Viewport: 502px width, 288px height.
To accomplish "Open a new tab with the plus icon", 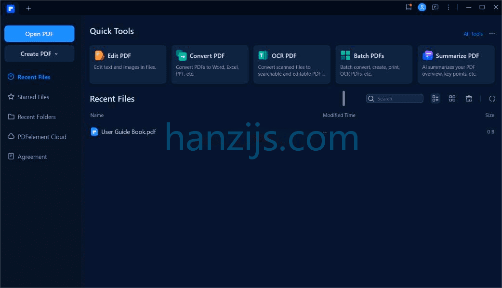I will click(x=28, y=9).
